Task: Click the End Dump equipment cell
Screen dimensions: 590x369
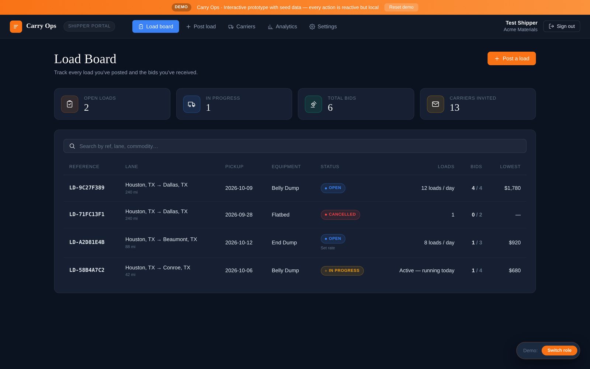Action: pos(284,242)
